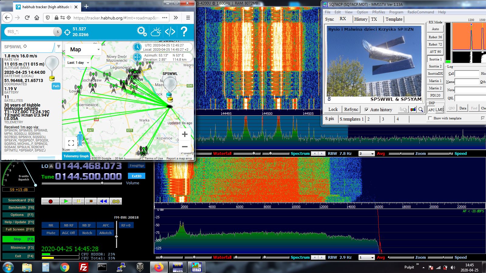
Task: Click the green play button in HDSDR
Action: tap(66, 201)
